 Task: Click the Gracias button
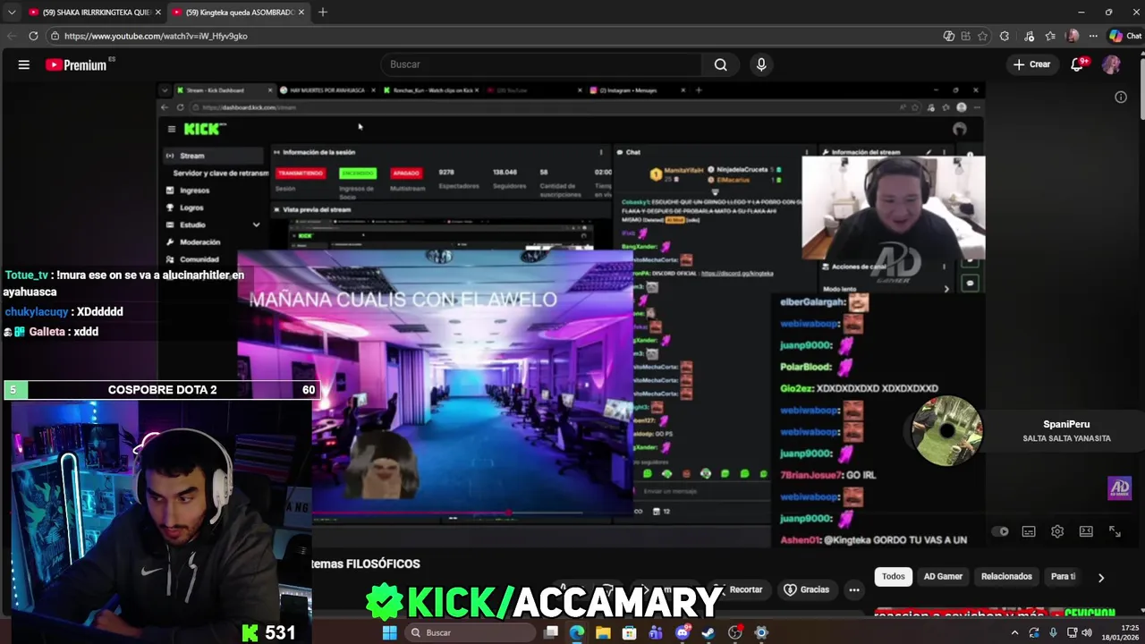click(807, 589)
